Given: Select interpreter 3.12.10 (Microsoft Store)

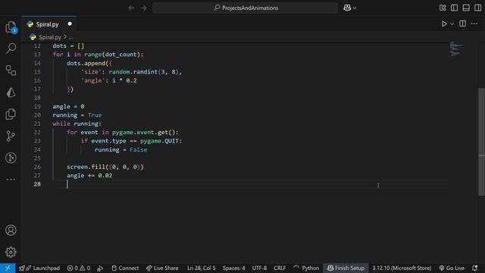Looking at the screenshot, I should 402,268.
